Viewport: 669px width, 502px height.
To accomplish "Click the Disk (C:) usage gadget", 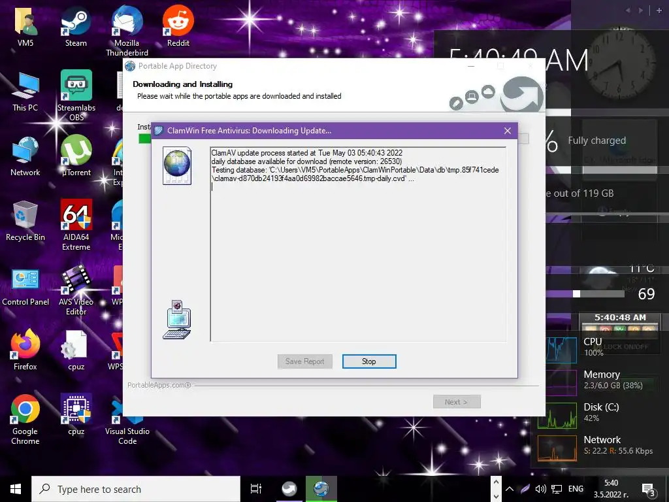I will pyautogui.click(x=557, y=416).
